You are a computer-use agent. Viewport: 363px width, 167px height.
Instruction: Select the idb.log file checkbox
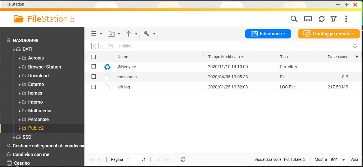(94, 87)
